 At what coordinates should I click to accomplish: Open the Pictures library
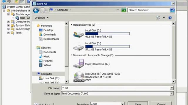[x=48, y=61]
